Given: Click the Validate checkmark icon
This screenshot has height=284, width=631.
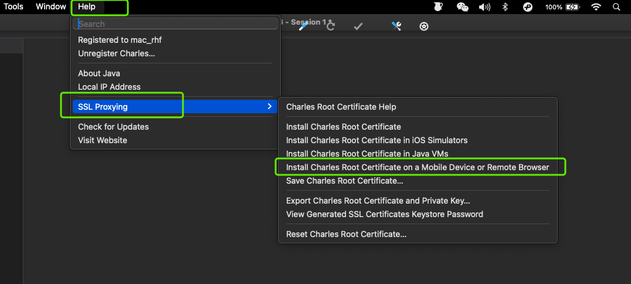Looking at the screenshot, I should pos(358,26).
